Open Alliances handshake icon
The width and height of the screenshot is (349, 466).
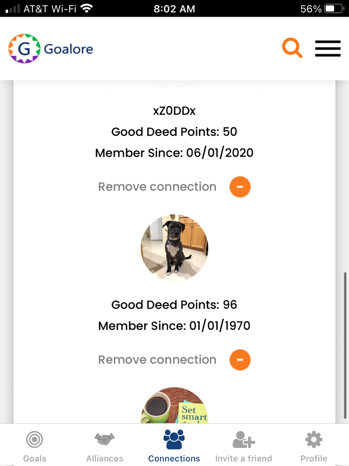tap(104, 439)
